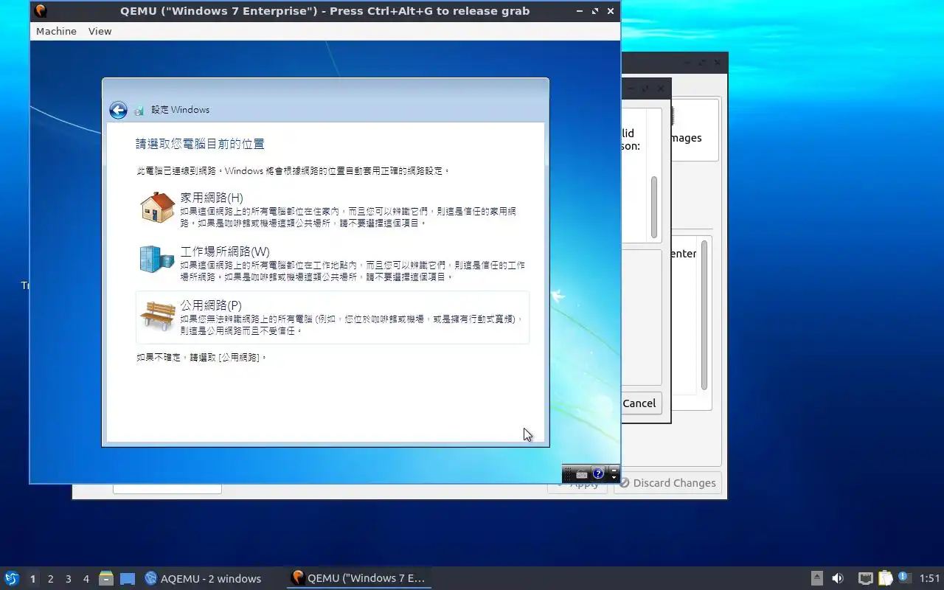
Task: Click the language bar grip handle
Action: 567,473
